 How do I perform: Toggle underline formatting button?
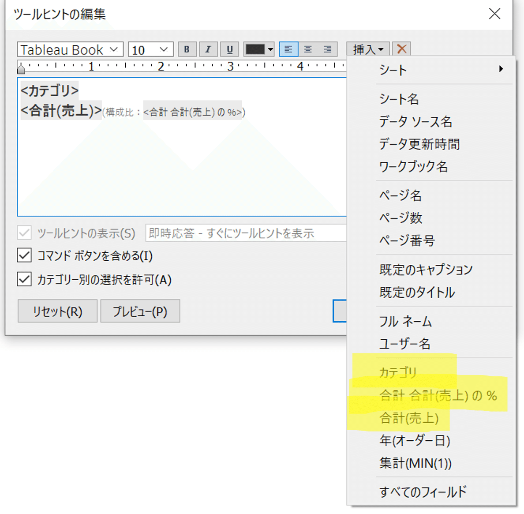click(x=230, y=49)
